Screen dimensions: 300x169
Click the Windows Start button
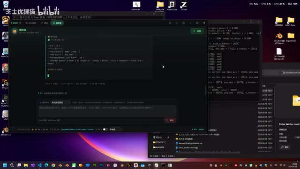pyautogui.click(x=5, y=165)
